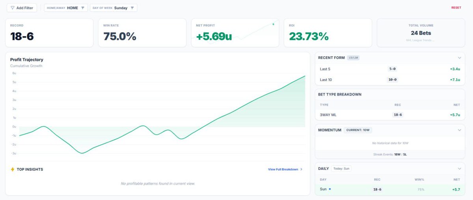Click the Cumulative Growth subtitle

coord(26,66)
